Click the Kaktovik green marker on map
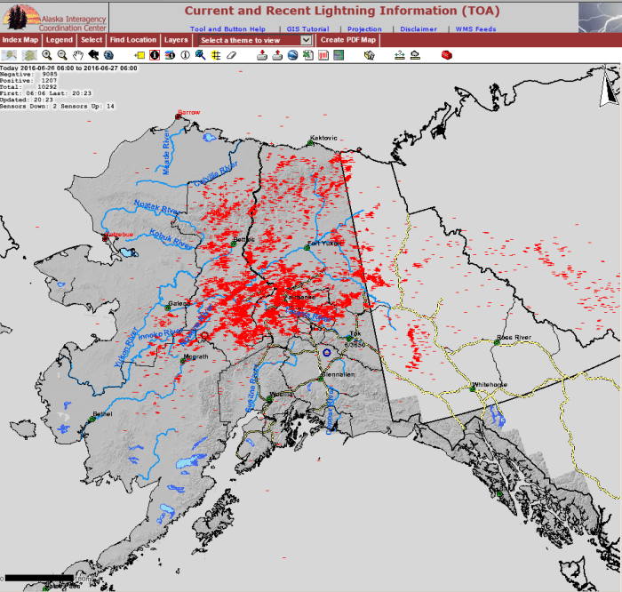The width and height of the screenshot is (622, 592). tap(311, 143)
